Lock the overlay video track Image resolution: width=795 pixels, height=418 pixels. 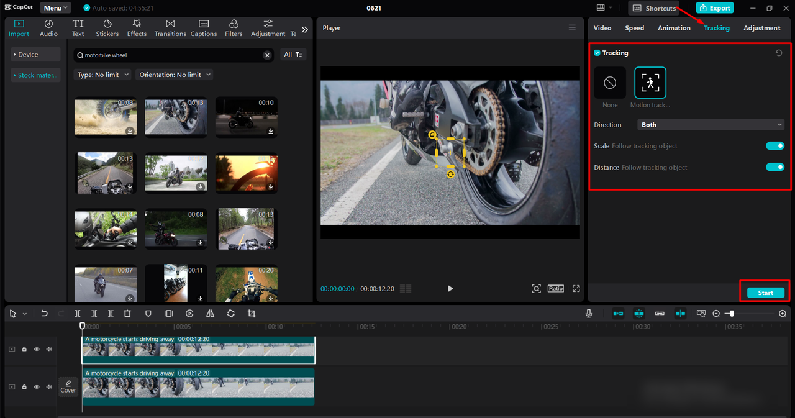pos(24,349)
